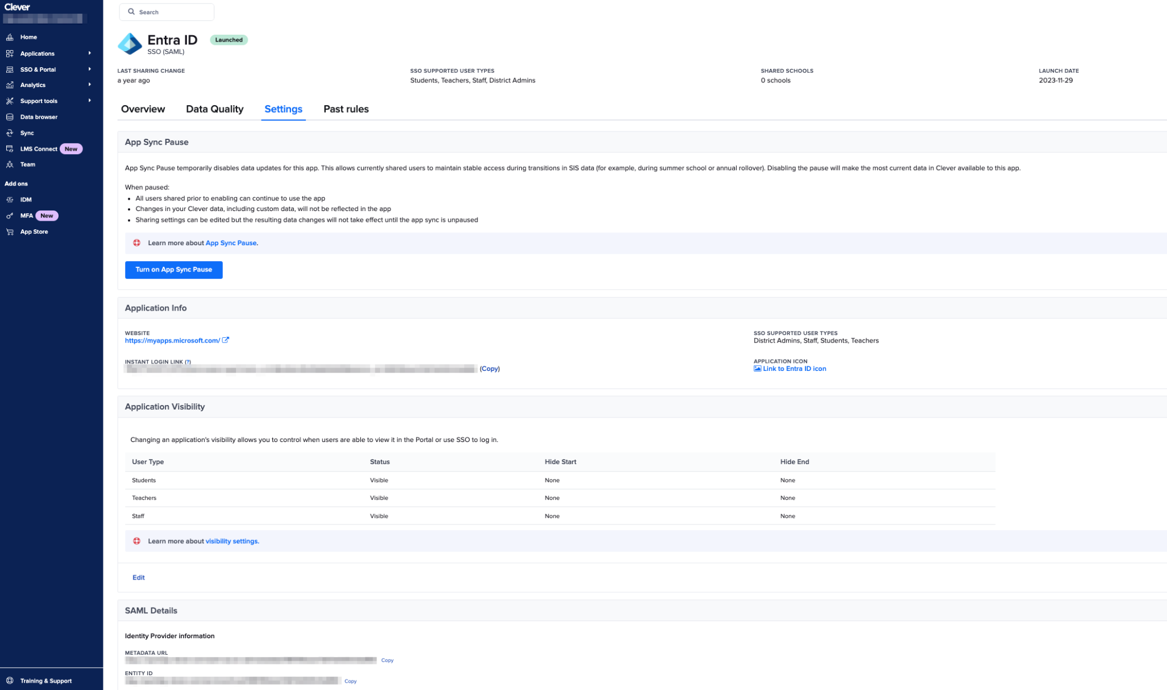Viewport: 1167px width, 690px height.
Task: Open the IDM add-on icon
Action: 10,199
